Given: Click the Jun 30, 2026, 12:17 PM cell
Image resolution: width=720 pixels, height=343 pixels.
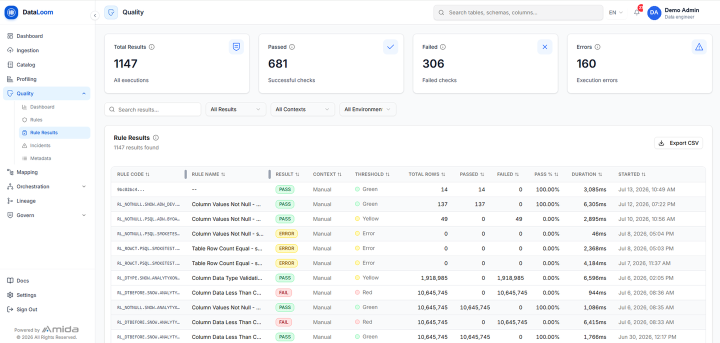Looking at the screenshot, I should click(x=646, y=337).
